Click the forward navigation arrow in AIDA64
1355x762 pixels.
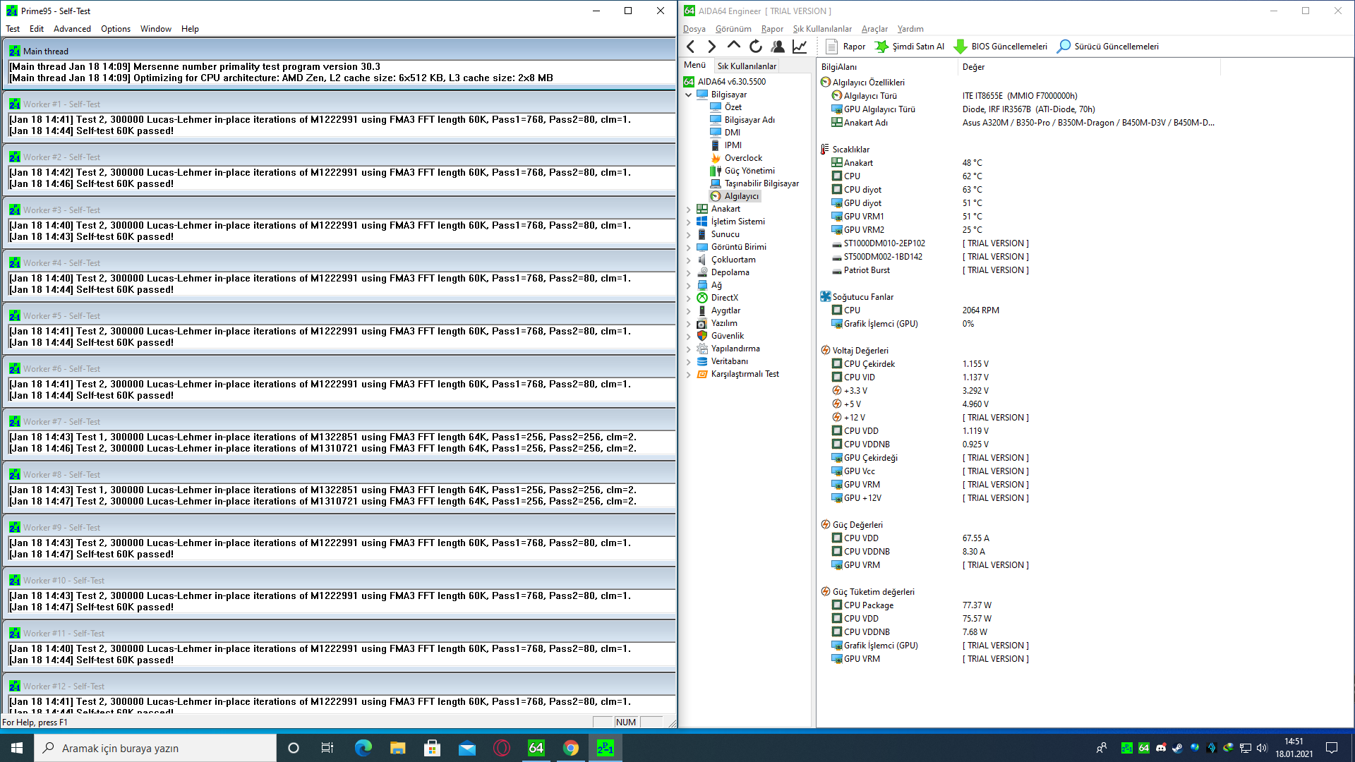tap(711, 47)
